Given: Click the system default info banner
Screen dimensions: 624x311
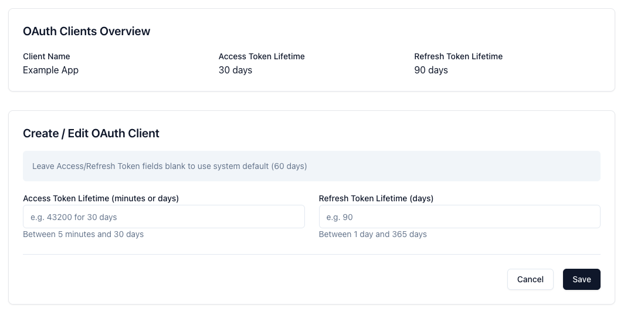Looking at the screenshot, I should (311, 166).
